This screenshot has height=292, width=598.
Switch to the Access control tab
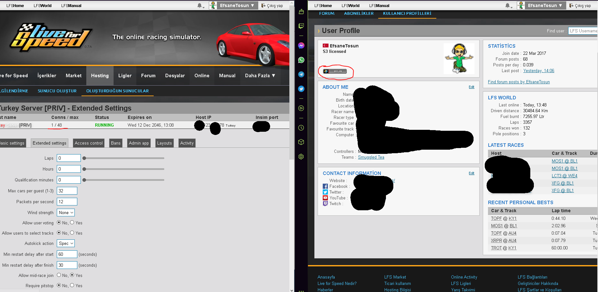pyautogui.click(x=89, y=143)
